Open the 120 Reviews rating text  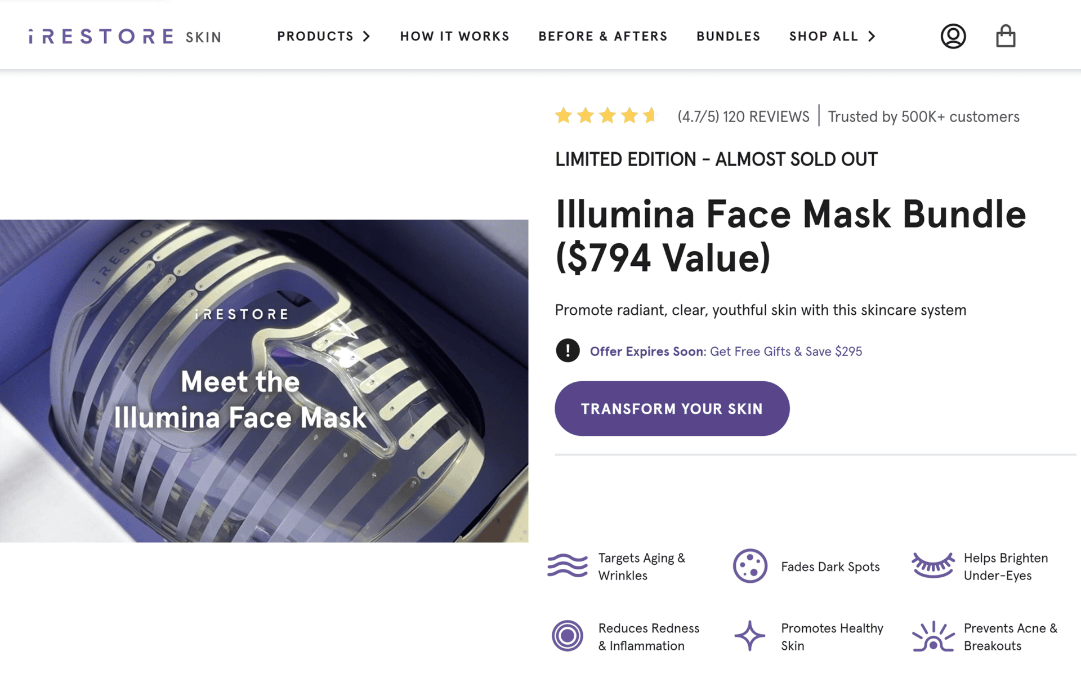(743, 117)
